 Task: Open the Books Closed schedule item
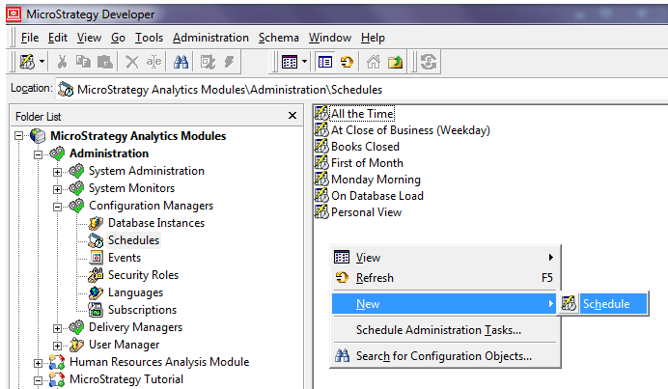tap(365, 147)
